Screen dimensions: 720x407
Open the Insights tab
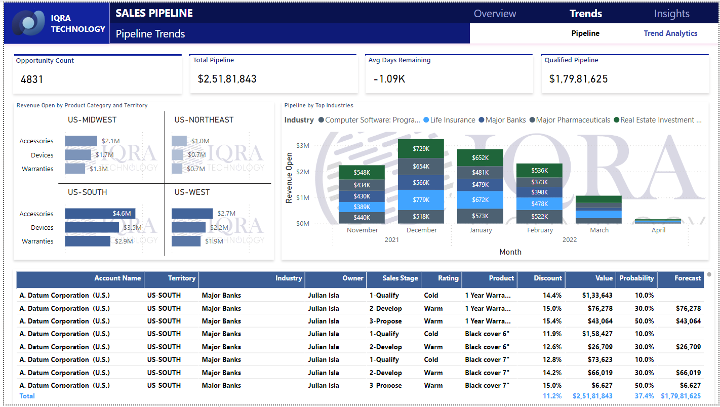pyautogui.click(x=671, y=13)
